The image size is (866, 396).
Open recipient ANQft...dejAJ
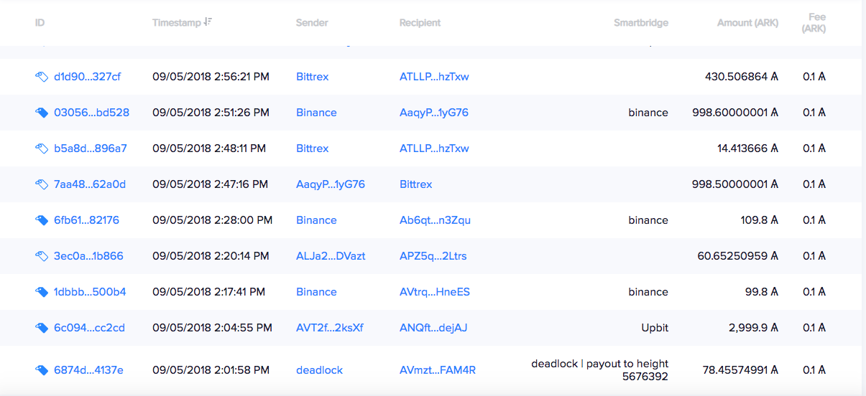click(433, 328)
